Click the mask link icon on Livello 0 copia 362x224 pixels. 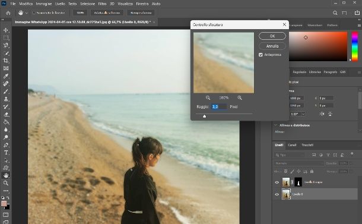coord(292,182)
